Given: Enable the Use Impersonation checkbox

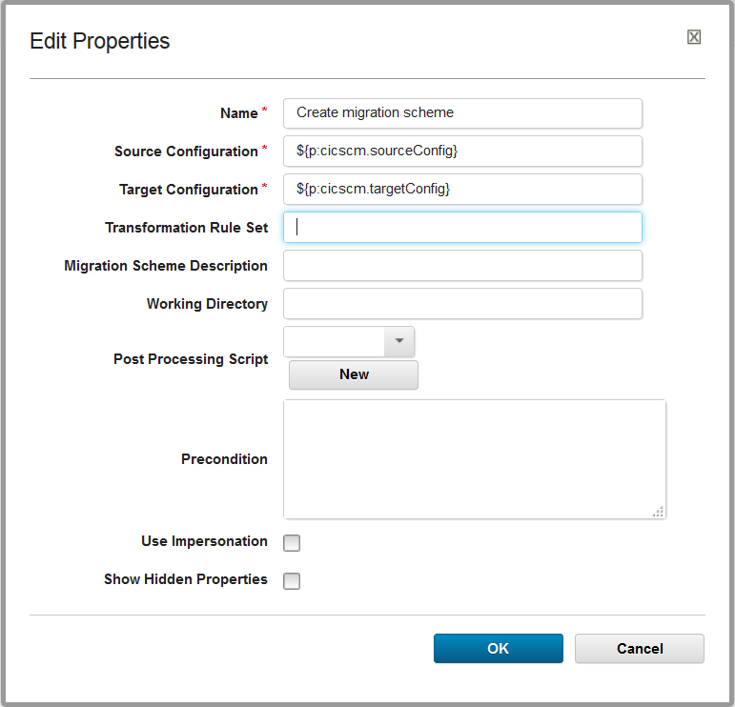Looking at the screenshot, I should tap(292, 543).
